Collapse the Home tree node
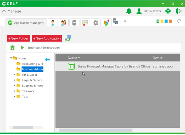185x135 pixels. tap(11, 58)
